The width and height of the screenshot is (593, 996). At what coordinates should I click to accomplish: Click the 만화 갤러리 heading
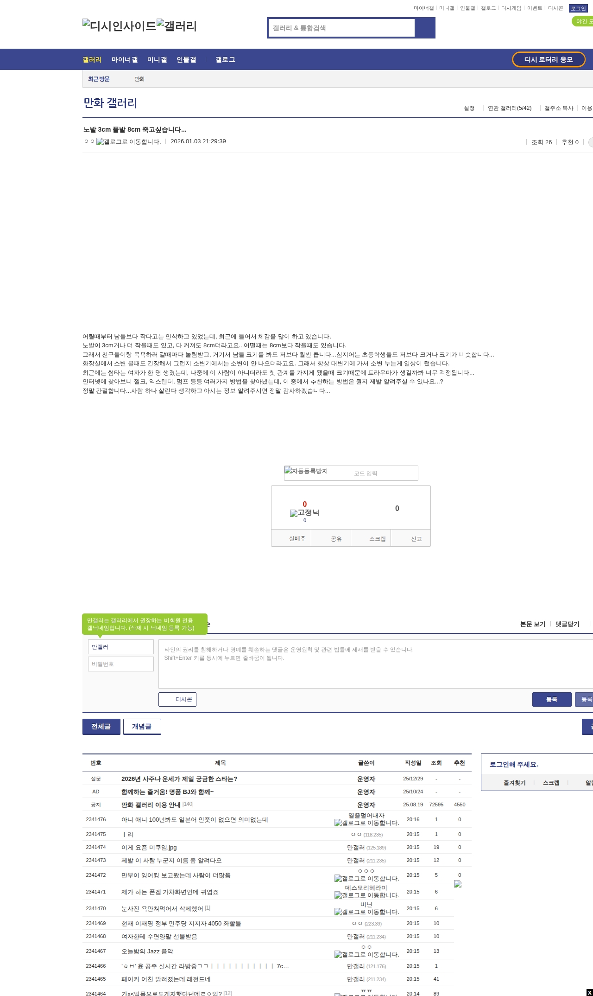[x=110, y=103]
